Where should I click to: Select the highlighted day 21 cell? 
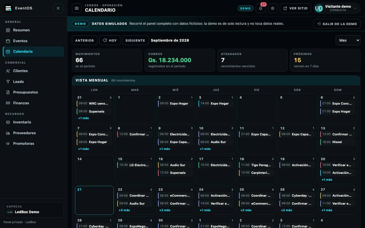click(94, 200)
